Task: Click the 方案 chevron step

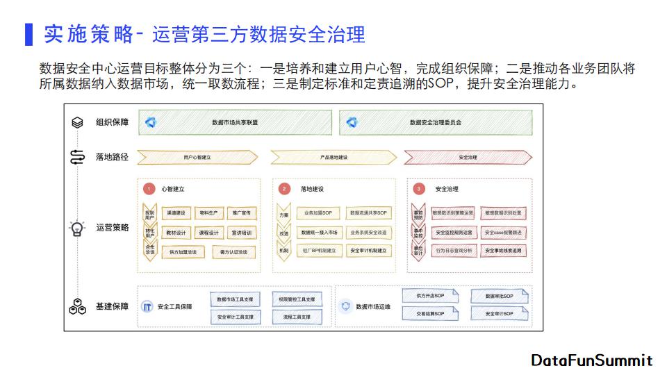Action: click(283, 215)
